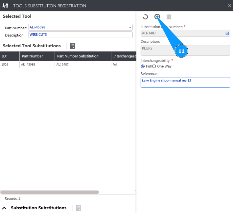Viewport: 233px width, 213px height.
Task: Open the Part Number dropdown arrow
Action: [x=130, y=27]
